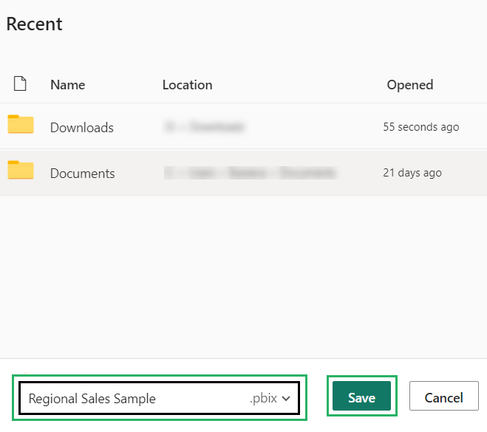
Task: Click the '55 seconds ago' opened time
Action: 420,127
